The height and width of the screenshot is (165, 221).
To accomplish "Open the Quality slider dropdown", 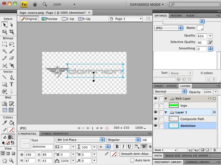I will pyautogui.click(x=210, y=36).
